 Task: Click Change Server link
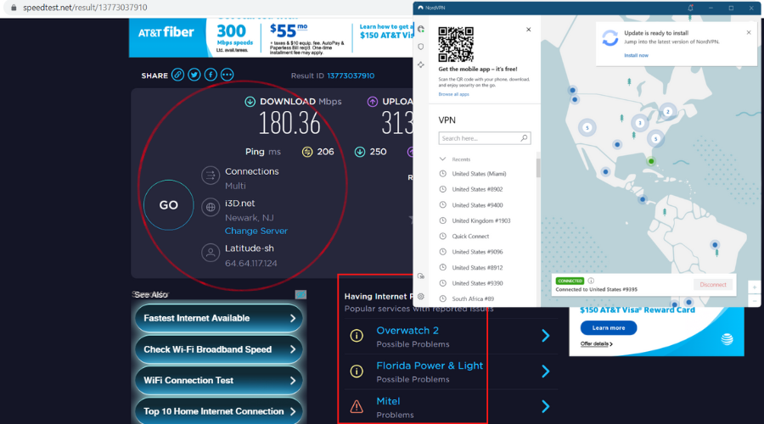click(256, 231)
